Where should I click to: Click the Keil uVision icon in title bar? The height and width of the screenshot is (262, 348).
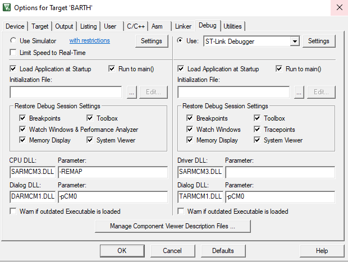tap(7, 7)
